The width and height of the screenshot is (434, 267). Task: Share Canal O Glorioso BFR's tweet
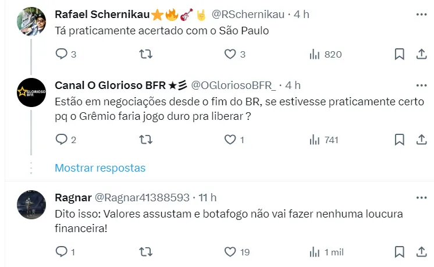421,140
